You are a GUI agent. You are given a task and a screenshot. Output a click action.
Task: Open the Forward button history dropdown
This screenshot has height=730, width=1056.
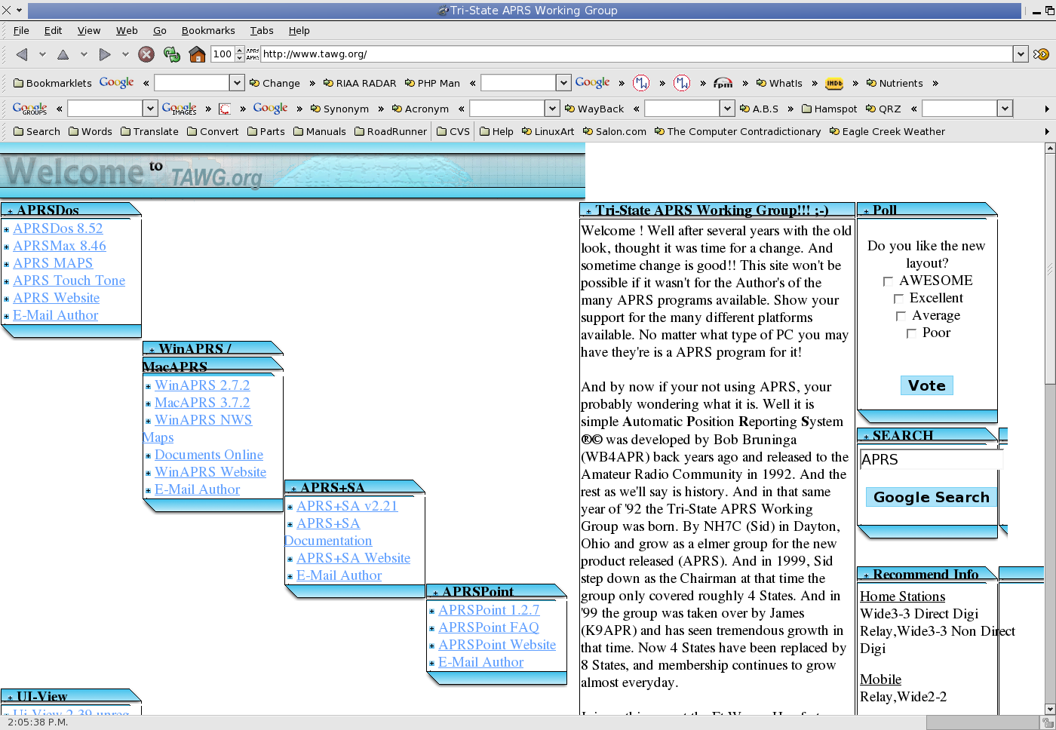pyautogui.click(x=125, y=54)
